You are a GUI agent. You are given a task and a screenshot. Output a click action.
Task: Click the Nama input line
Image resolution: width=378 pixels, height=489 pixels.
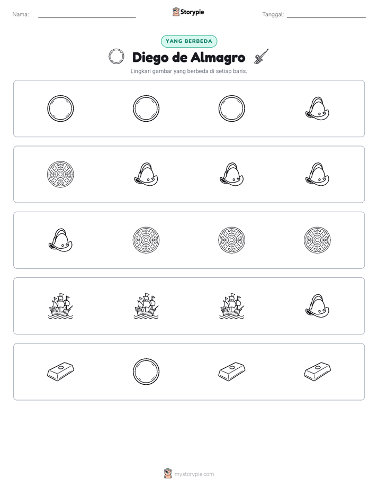(87, 15)
